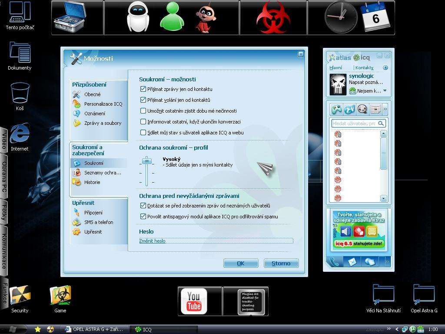Click the 'Hledat uživatele' search field
The width and height of the screenshot is (445, 334).
click(x=354, y=124)
